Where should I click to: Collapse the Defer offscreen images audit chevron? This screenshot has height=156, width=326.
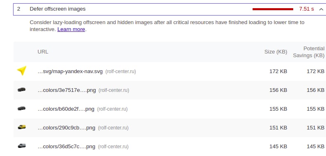321,9
